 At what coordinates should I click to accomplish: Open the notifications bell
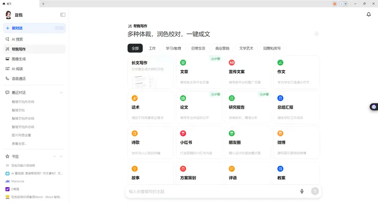click(x=369, y=14)
